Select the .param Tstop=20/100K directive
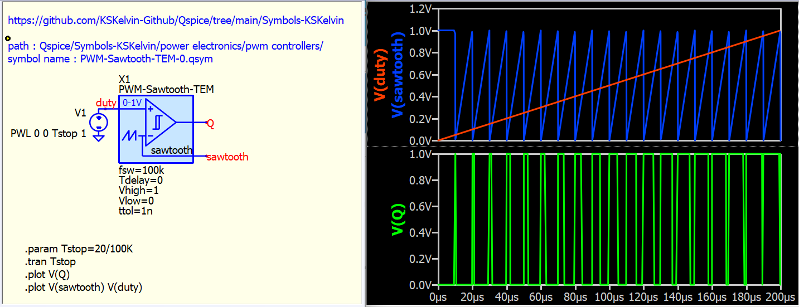Image resolution: width=799 pixels, height=307 pixels. (x=79, y=249)
